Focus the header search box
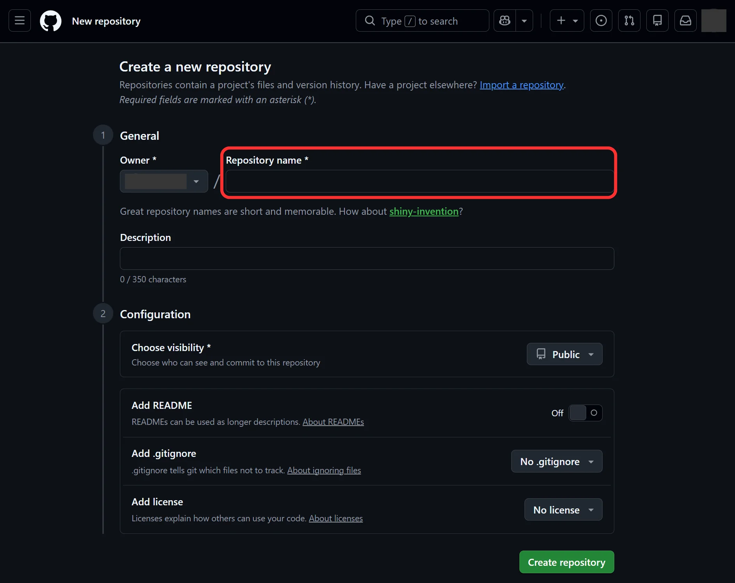 coord(422,20)
